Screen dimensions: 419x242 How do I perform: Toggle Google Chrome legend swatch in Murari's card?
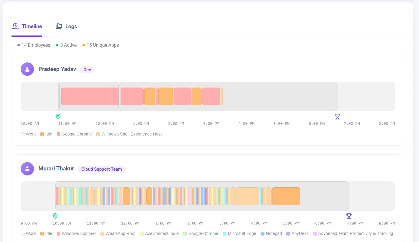(x=185, y=234)
